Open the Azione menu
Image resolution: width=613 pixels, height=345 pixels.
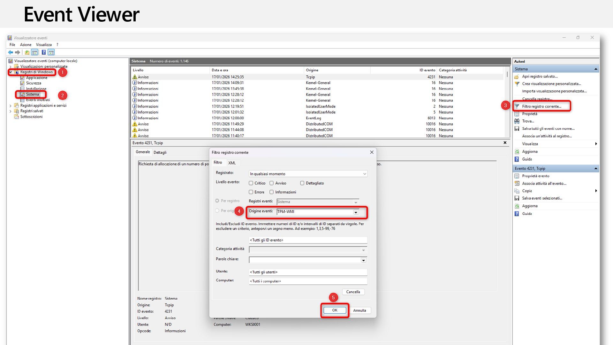26,45
